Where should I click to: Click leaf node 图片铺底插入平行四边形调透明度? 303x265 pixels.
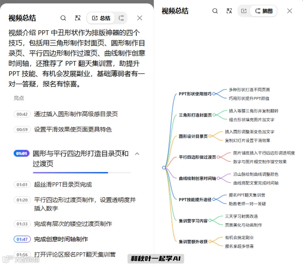pos(264,153)
